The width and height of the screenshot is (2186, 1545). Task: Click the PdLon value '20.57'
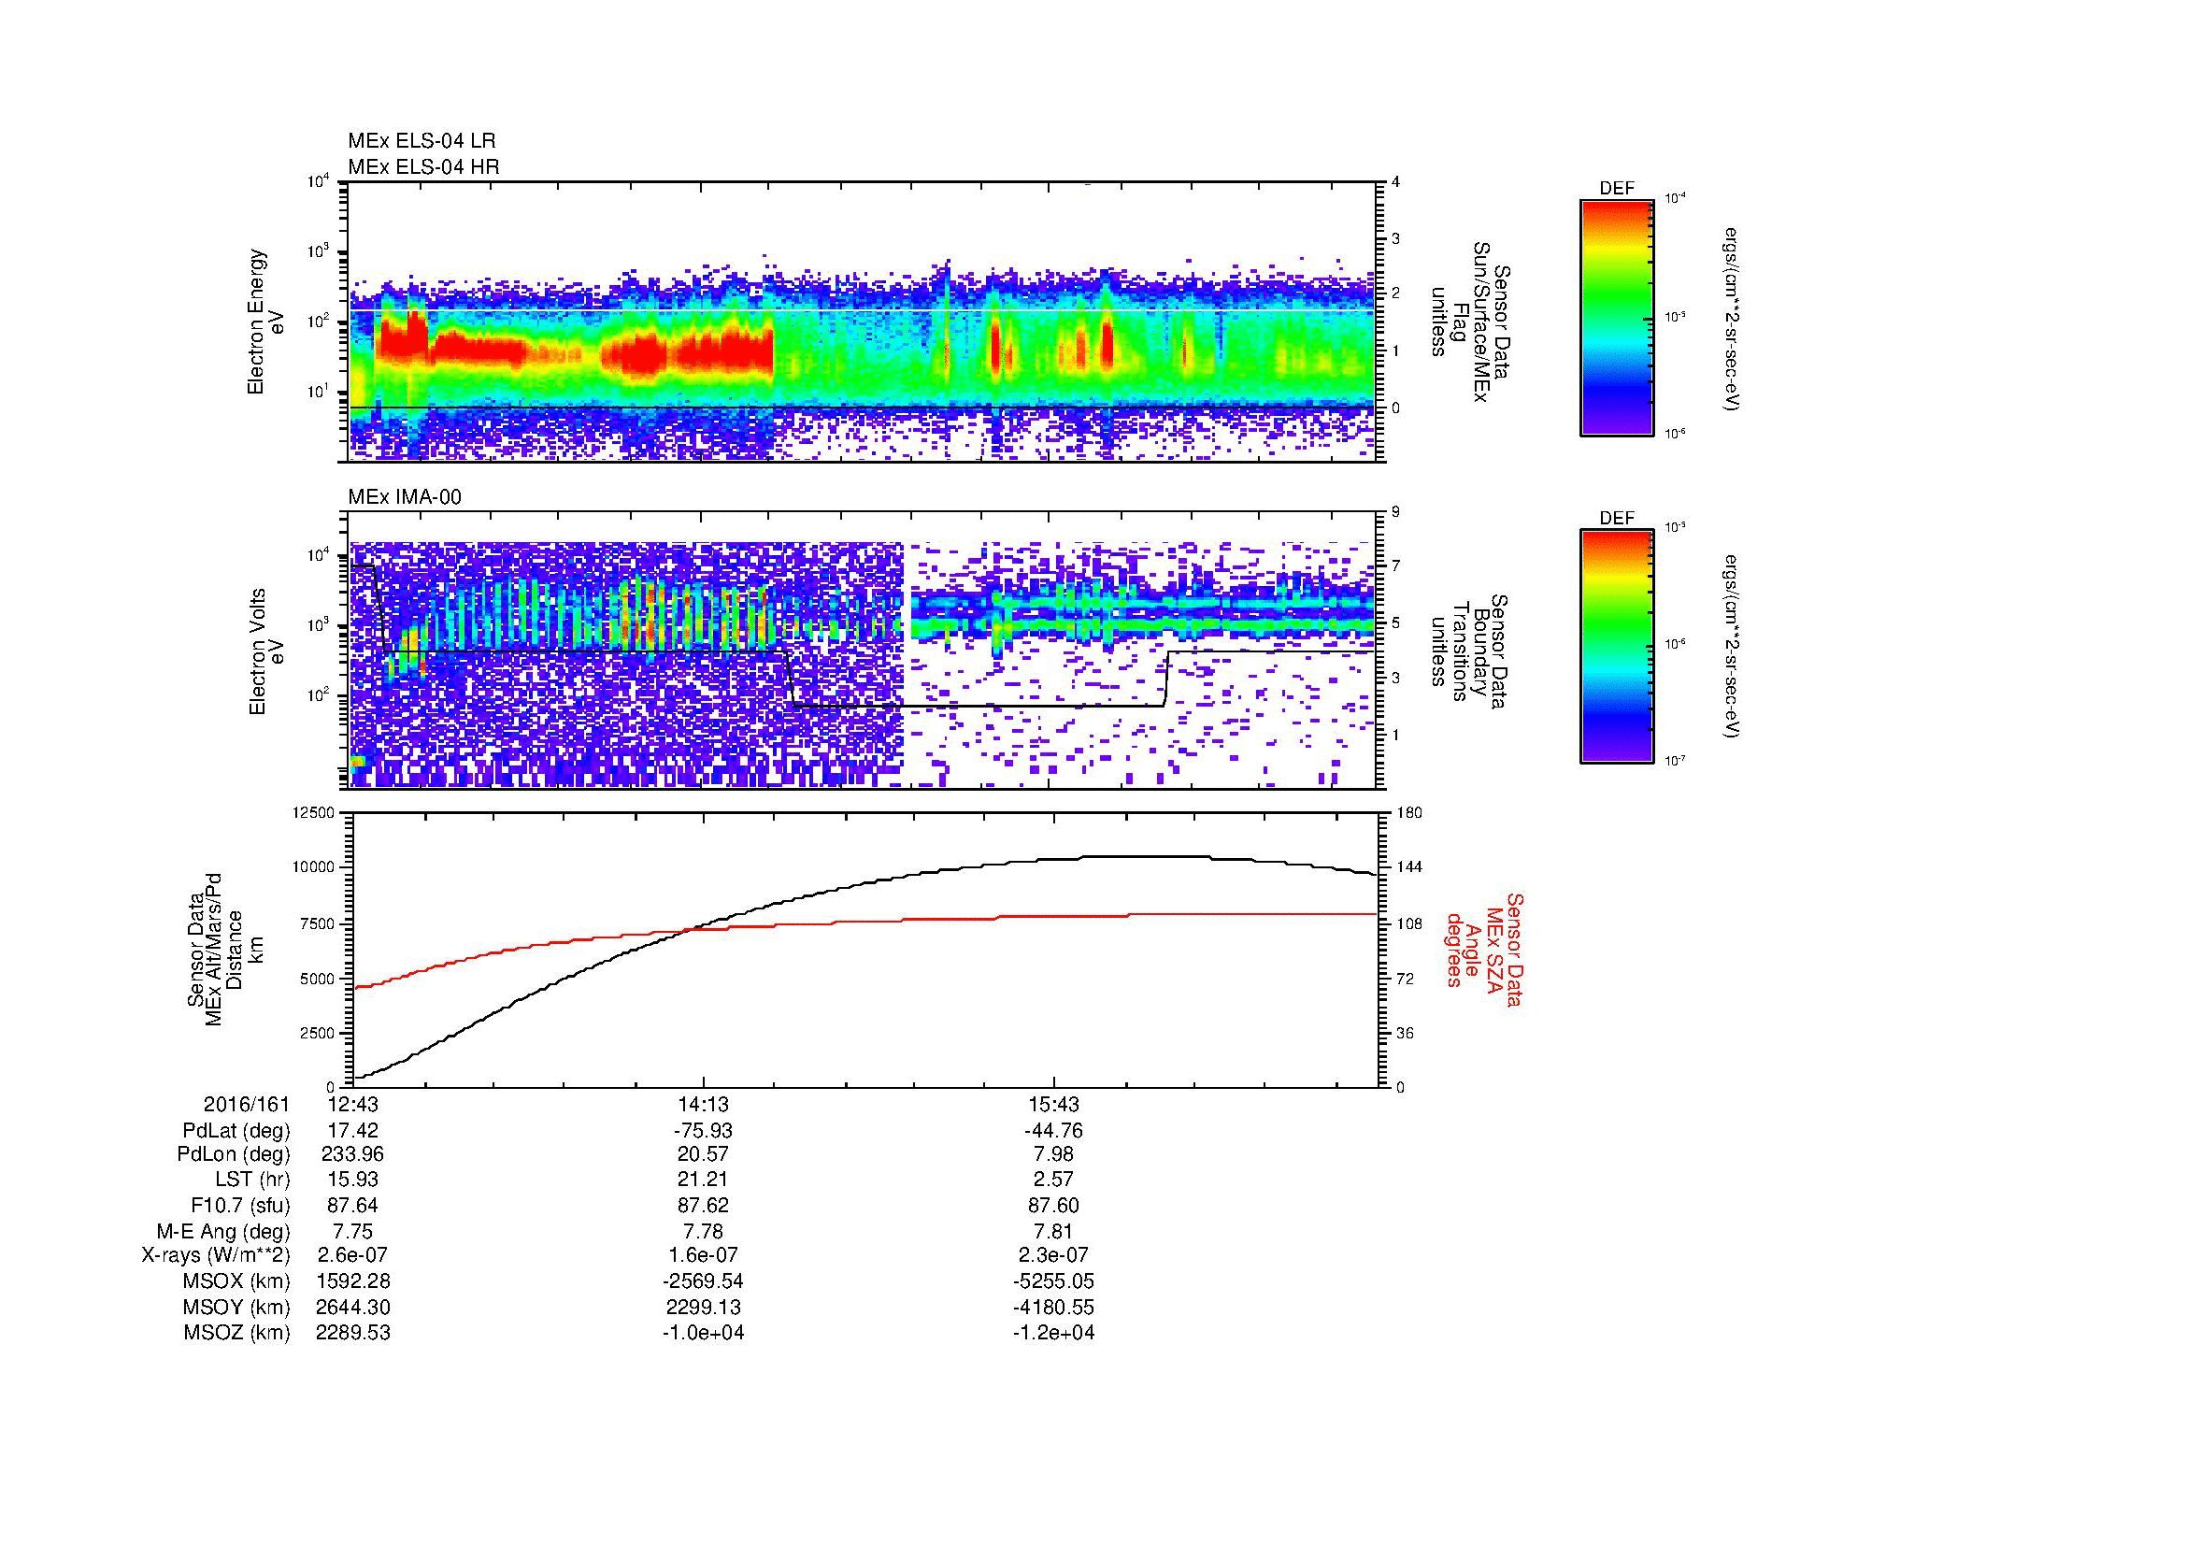[x=703, y=1154]
